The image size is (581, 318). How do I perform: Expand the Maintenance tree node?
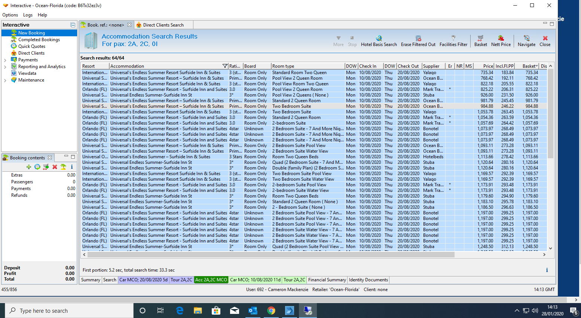[x=5, y=80]
